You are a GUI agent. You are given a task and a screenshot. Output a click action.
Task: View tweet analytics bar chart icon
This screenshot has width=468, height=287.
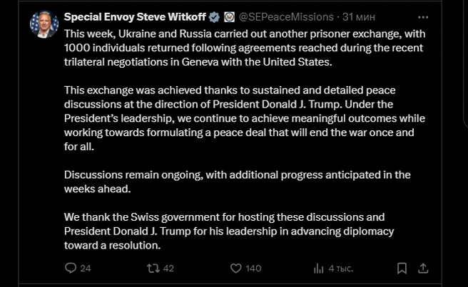[318, 268]
